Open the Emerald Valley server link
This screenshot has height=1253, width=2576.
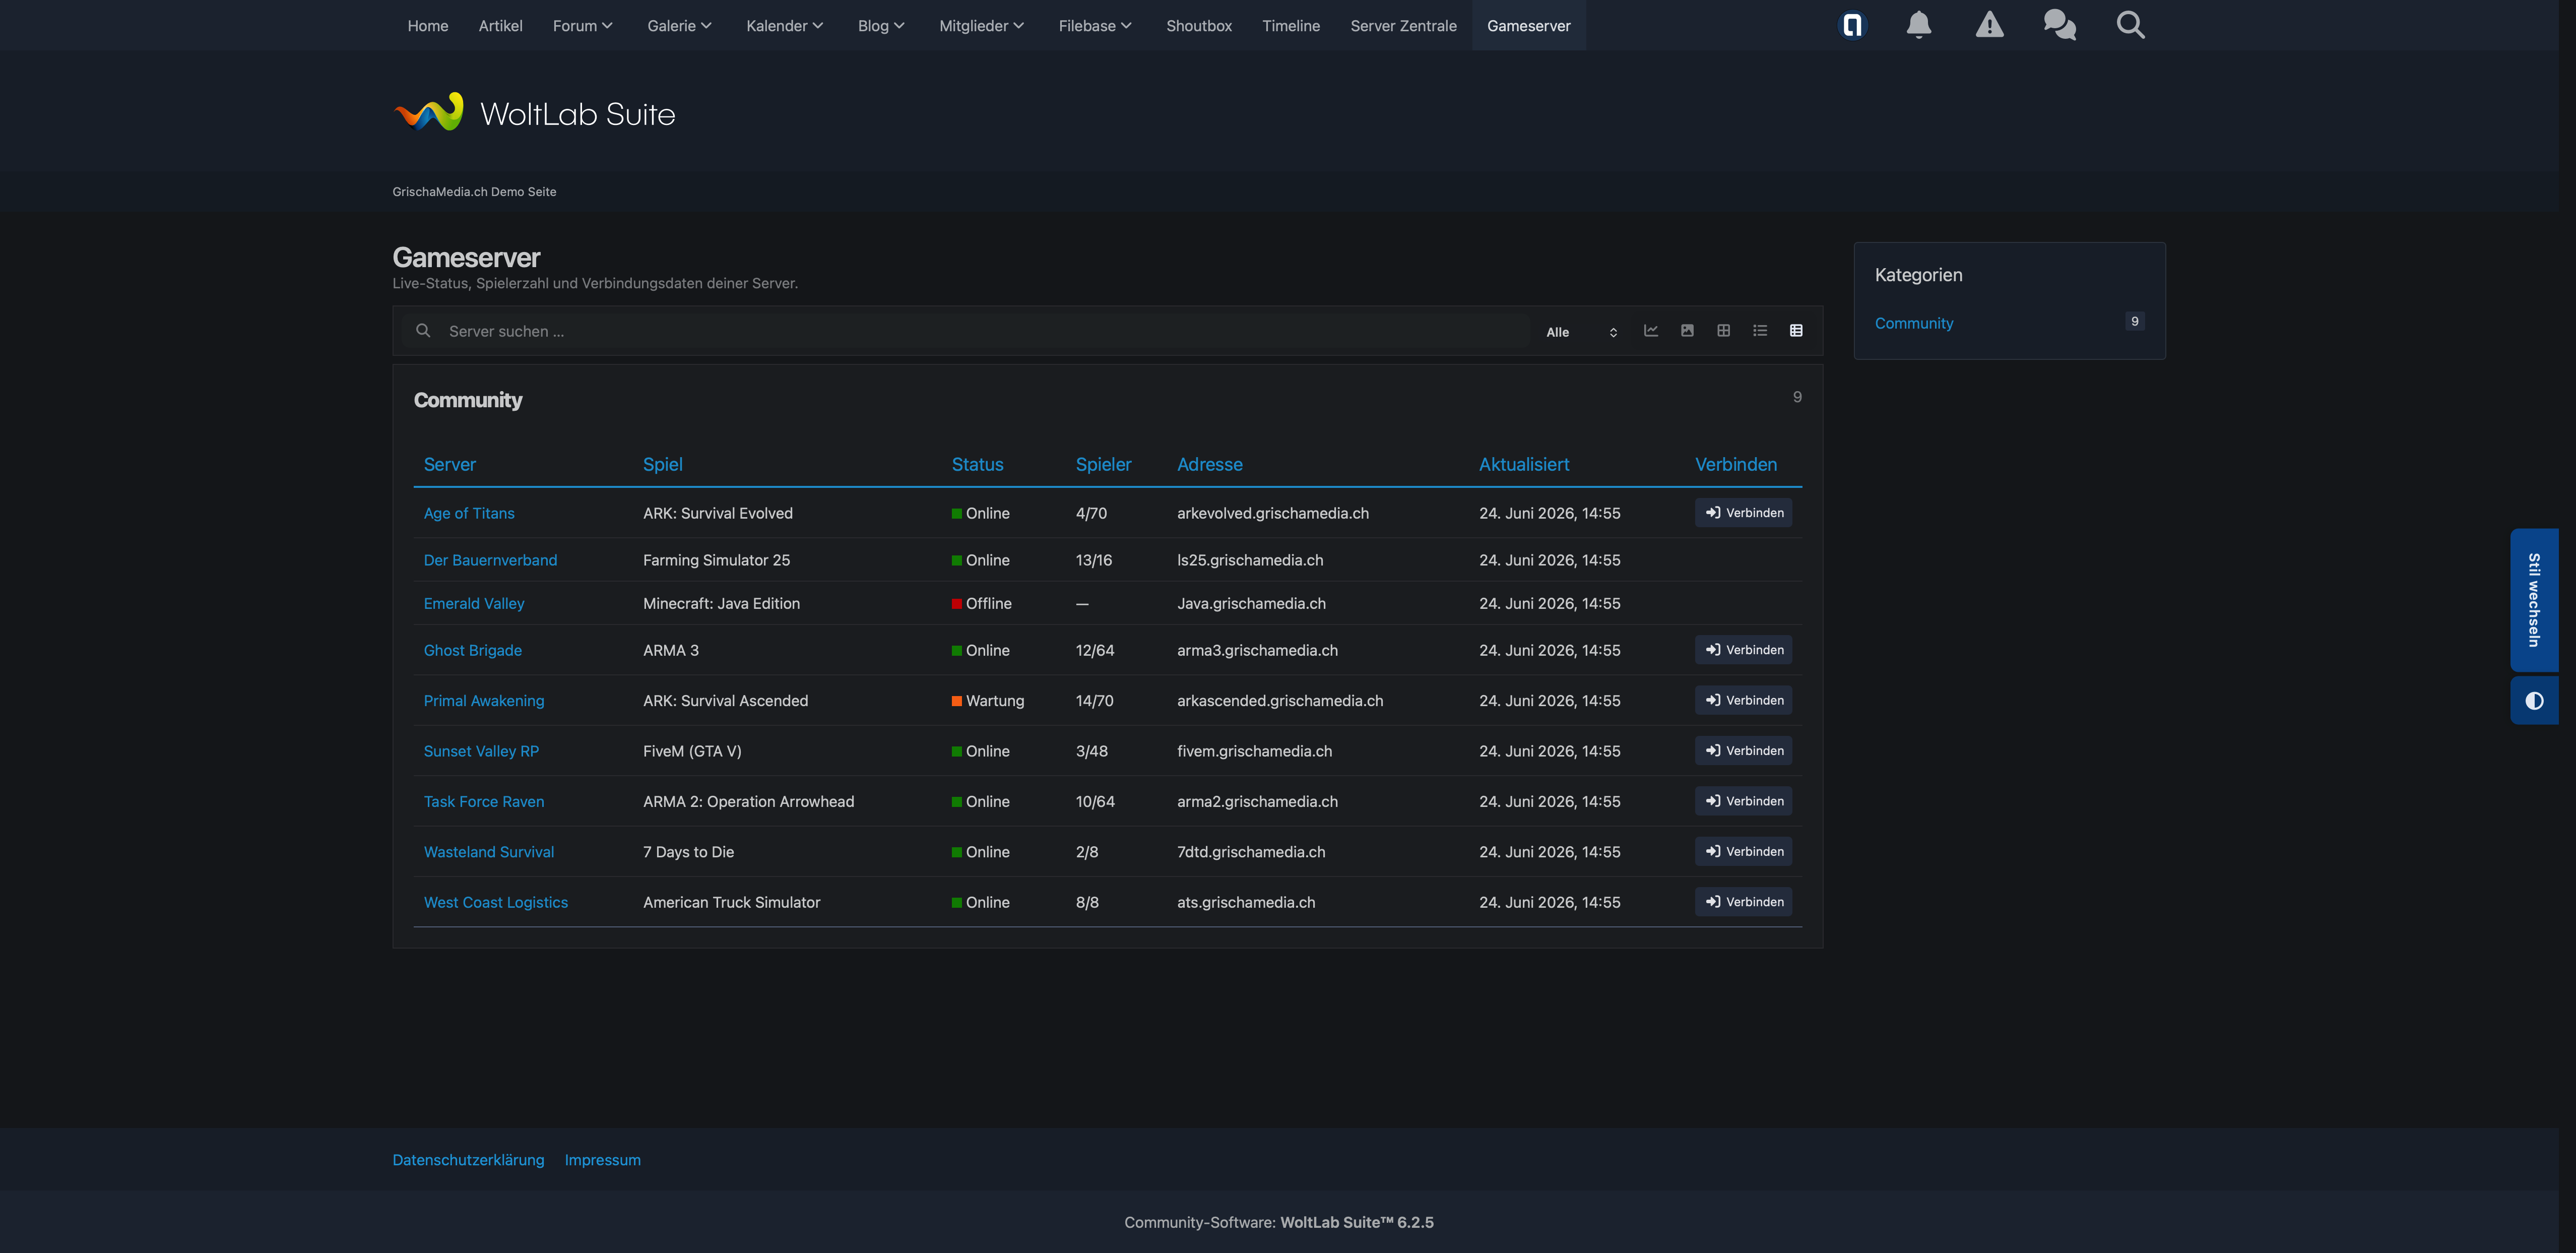[474, 603]
